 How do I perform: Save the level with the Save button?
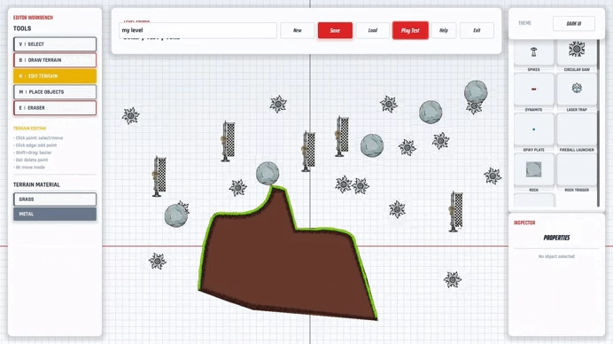tap(335, 30)
